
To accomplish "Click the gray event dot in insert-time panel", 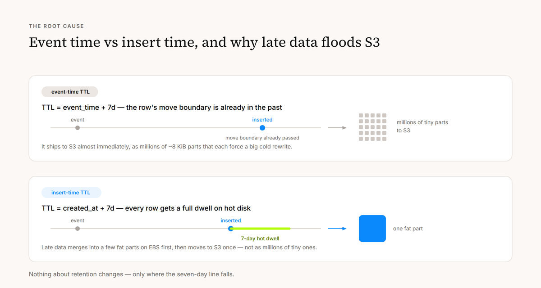I will point(78,229).
